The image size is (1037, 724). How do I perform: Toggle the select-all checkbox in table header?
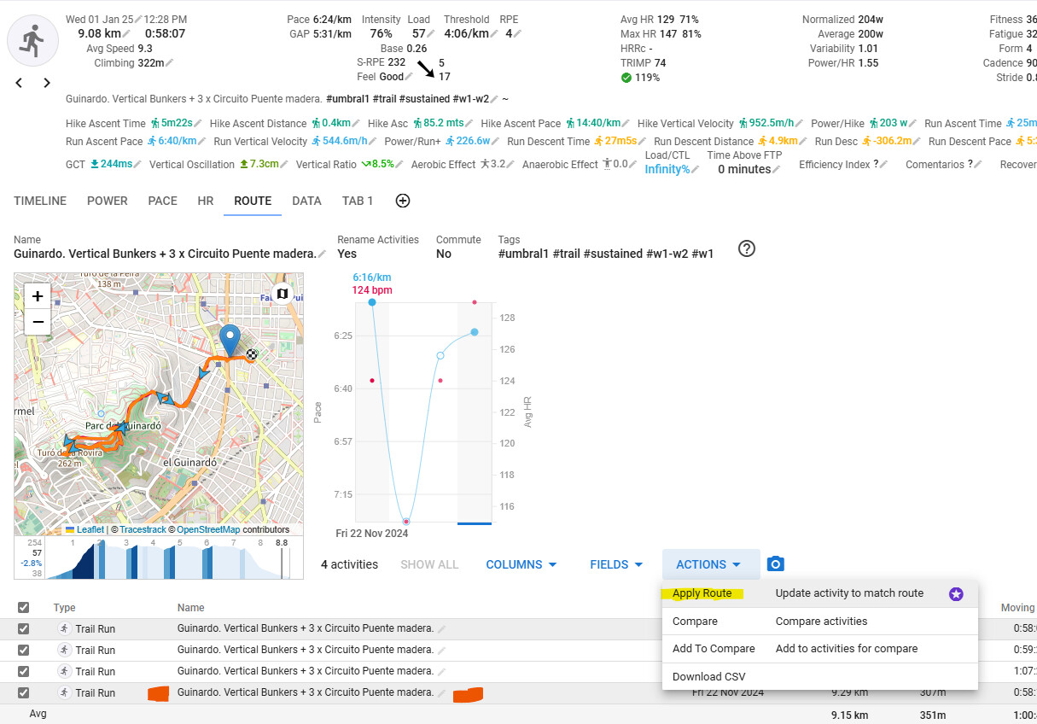coord(23,608)
